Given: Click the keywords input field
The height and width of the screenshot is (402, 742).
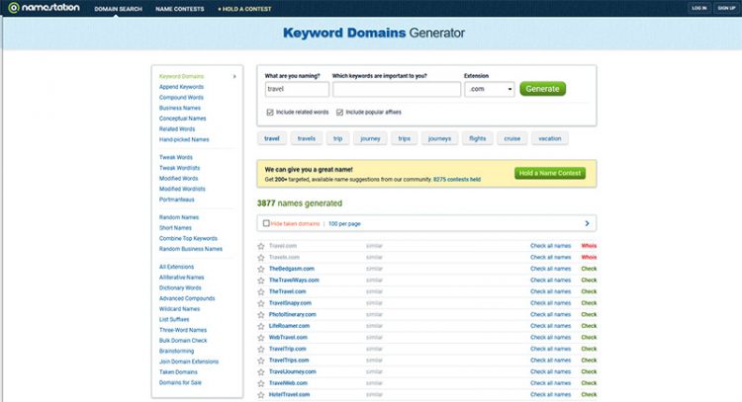Looking at the screenshot, I should tap(396, 89).
